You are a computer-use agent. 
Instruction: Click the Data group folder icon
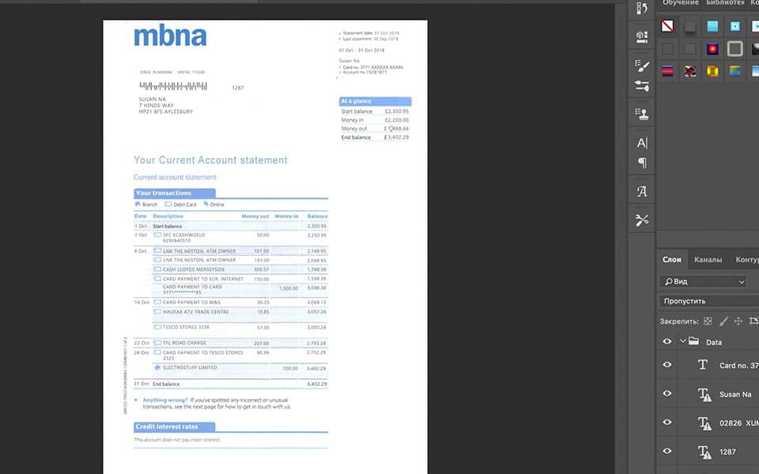click(x=693, y=341)
